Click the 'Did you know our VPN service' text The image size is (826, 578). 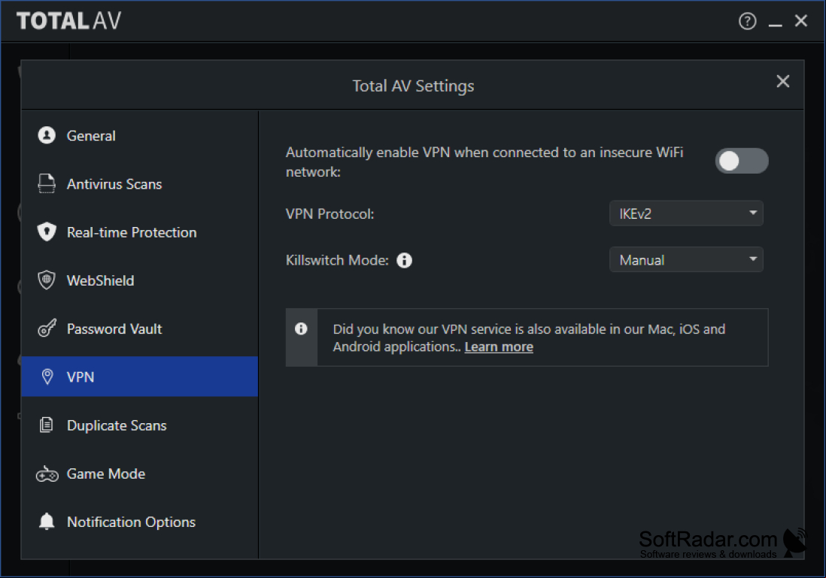[x=529, y=337]
